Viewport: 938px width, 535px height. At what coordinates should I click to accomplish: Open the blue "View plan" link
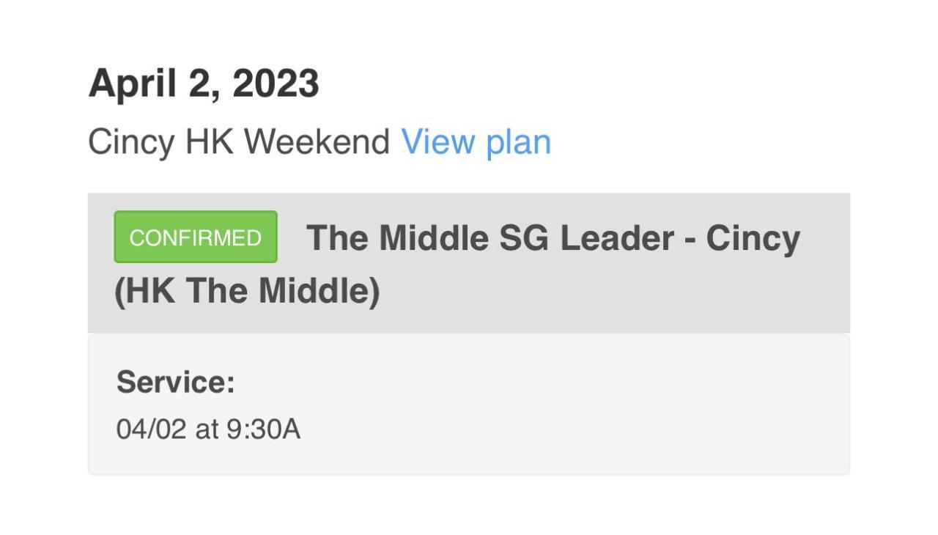pos(476,142)
